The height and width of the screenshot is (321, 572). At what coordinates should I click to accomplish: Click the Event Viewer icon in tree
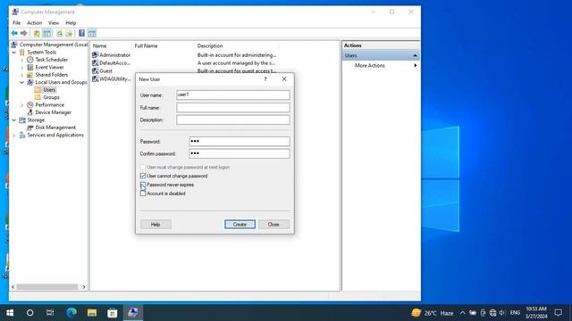30,68
